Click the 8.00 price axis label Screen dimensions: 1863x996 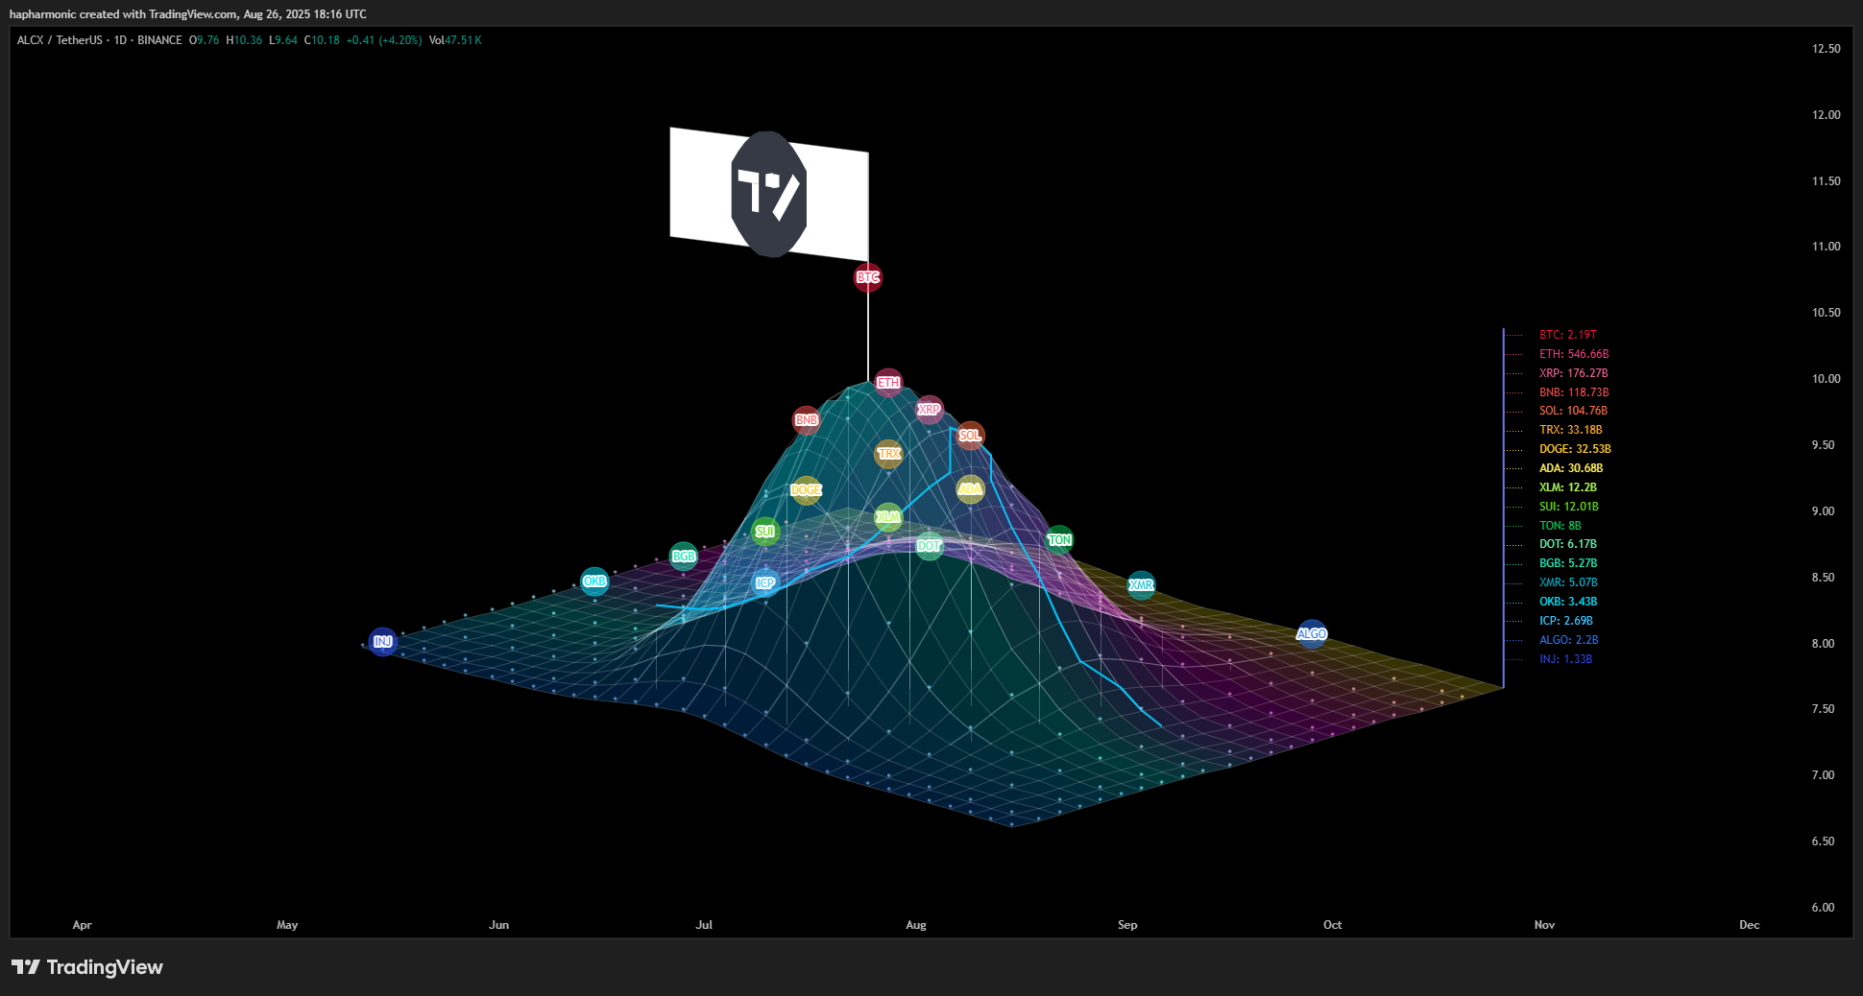1823,644
